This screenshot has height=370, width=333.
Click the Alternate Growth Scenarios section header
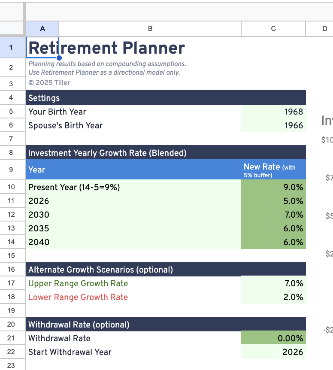(x=101, y=270)
